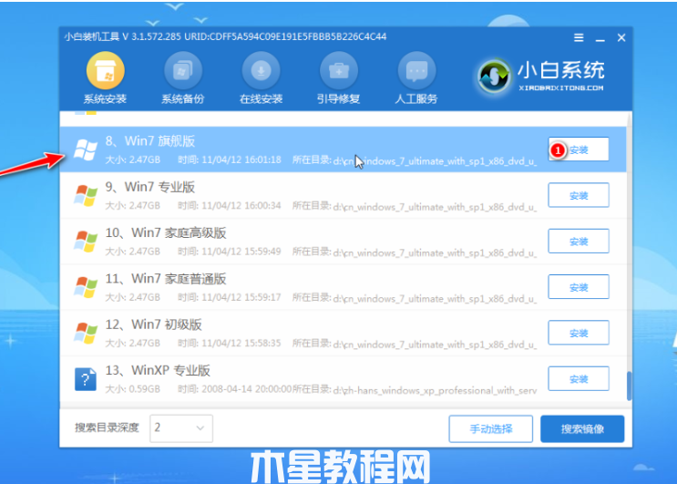Click Windows flag icon of Win7 专业版
The width and height of the screenshot is (677, 484).
86,196
